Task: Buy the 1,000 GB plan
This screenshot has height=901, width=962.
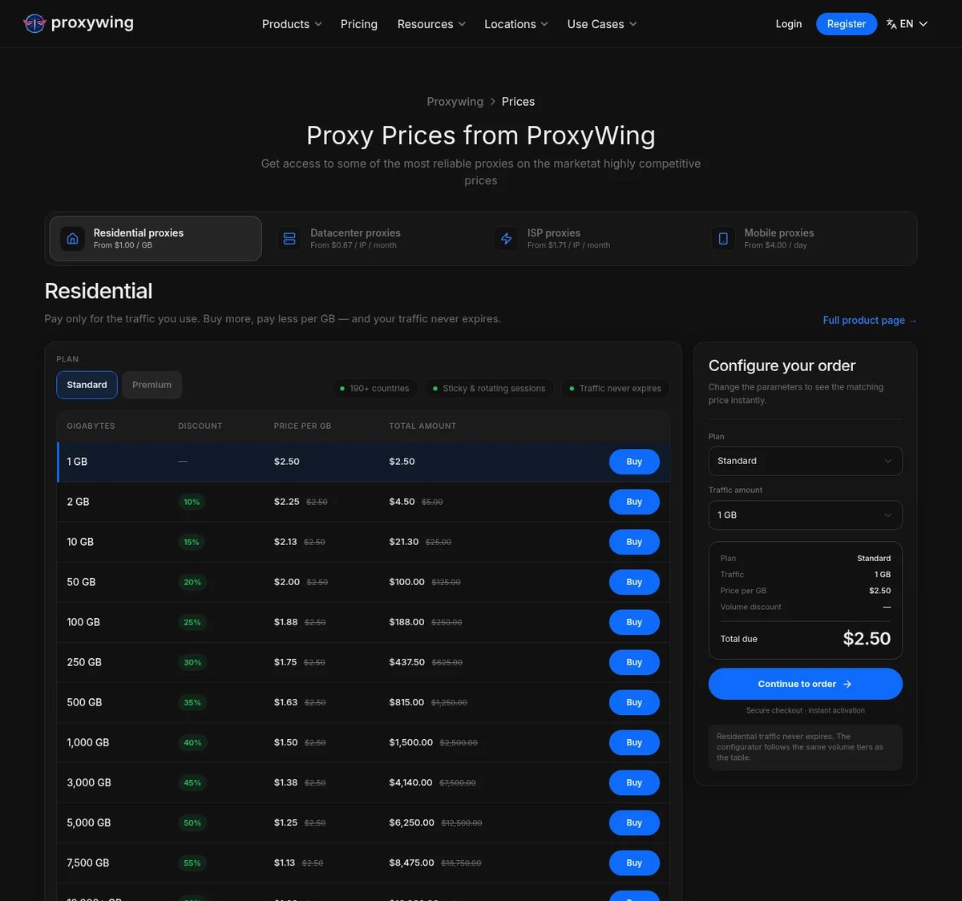Action: click(x=634, y=742)
